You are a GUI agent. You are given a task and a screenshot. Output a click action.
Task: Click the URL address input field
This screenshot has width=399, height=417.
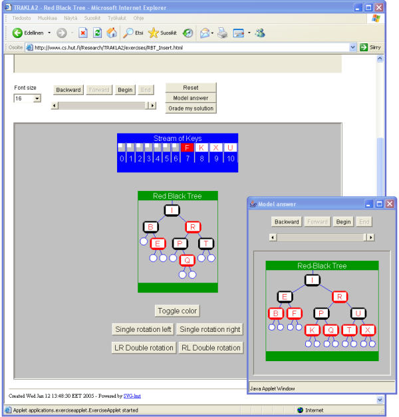191,48
